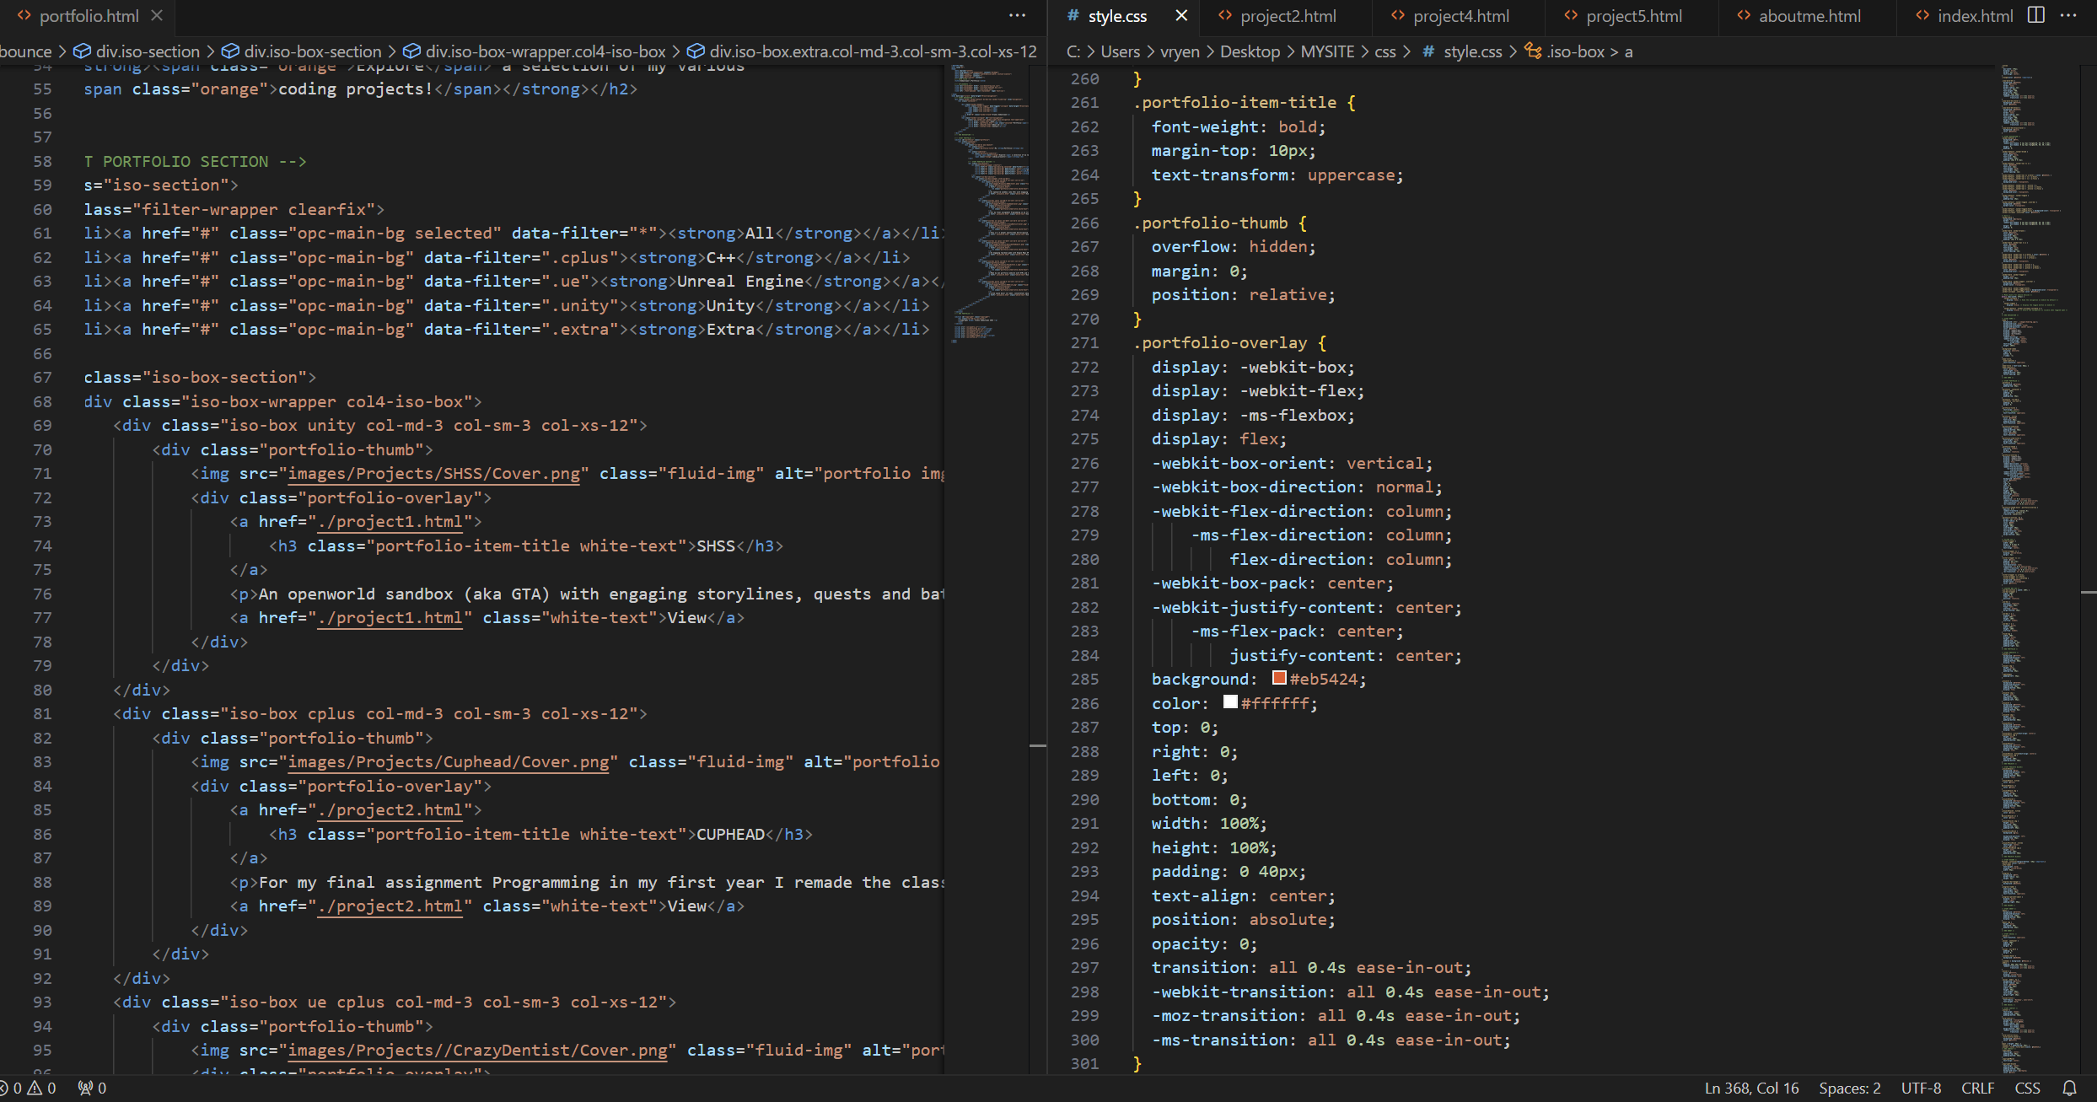The width and height of the screenshot is (2097, 1102).
Task: Click the file icon on aboutme.html tab
Action: coord(1744,16)
